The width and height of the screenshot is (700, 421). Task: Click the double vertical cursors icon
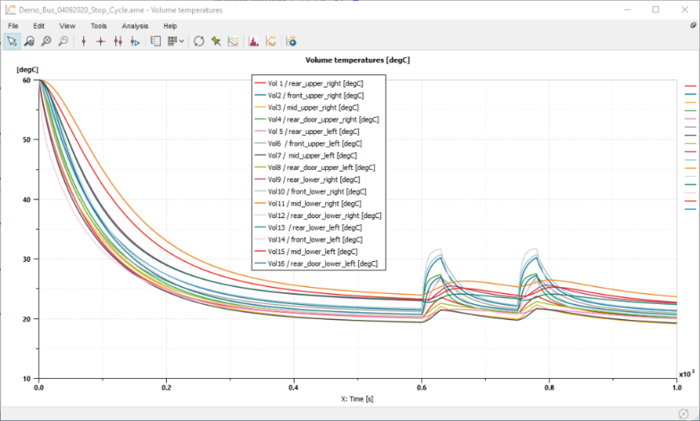[x=118, y=40]
